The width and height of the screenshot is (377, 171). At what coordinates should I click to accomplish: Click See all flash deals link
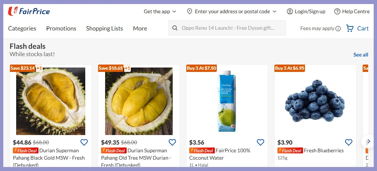(x=360, y=55)
